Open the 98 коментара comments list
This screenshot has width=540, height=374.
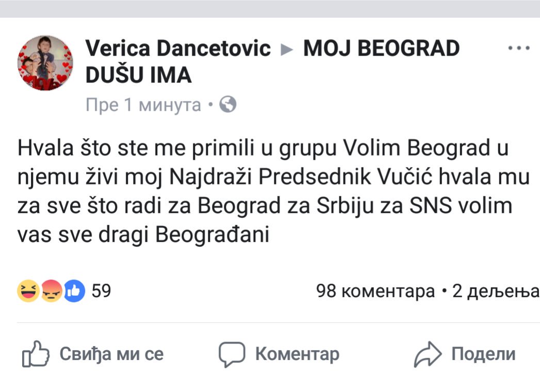[375, 292]
